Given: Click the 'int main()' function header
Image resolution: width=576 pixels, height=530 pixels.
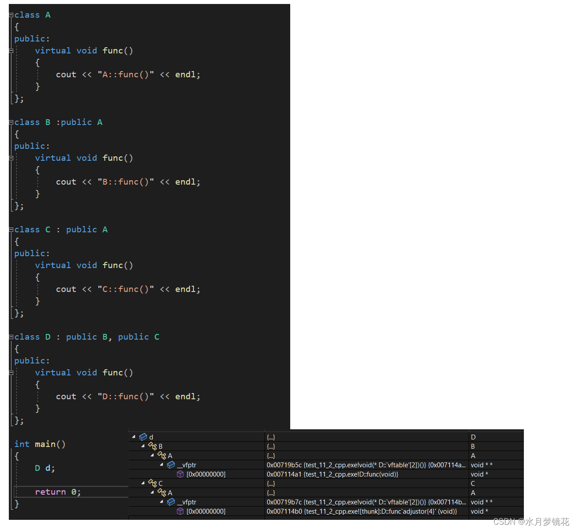Looking at the screenshot, I should [40, 444].
